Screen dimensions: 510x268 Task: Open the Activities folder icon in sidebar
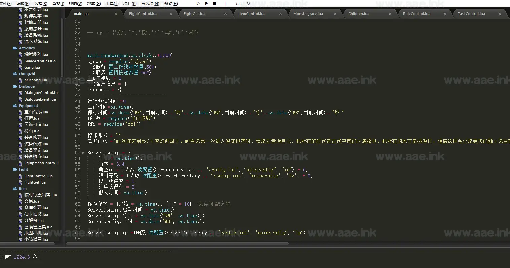point(15,48)
